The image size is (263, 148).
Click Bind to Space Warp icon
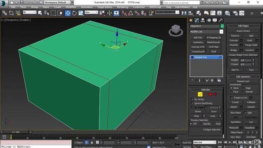(18, 13)
